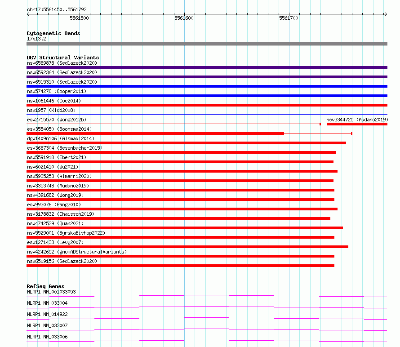
Task: Select the nsv6515310 (Sedlazeck2020) label
Action: (62, 82)
